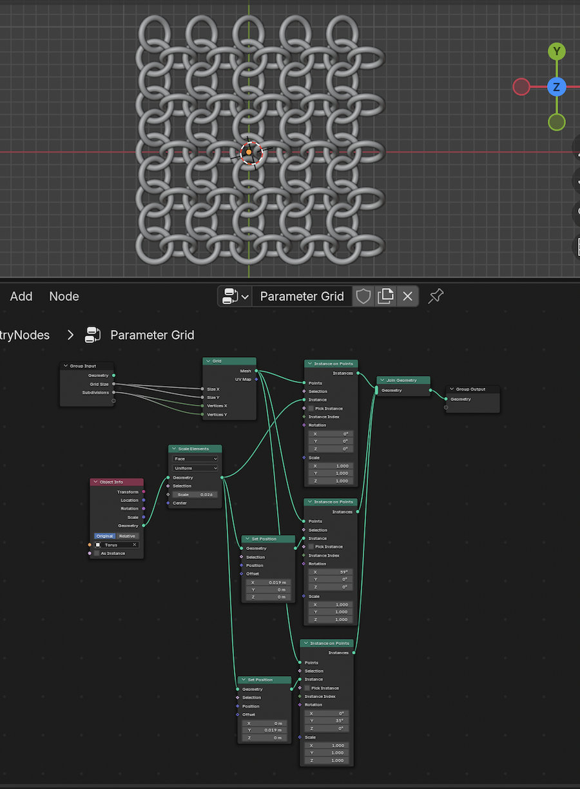Open the Uniform scale mode dropdown
The height and width of the screenshot is (789, 580).
pyautogui.click(x=195, y=468)
